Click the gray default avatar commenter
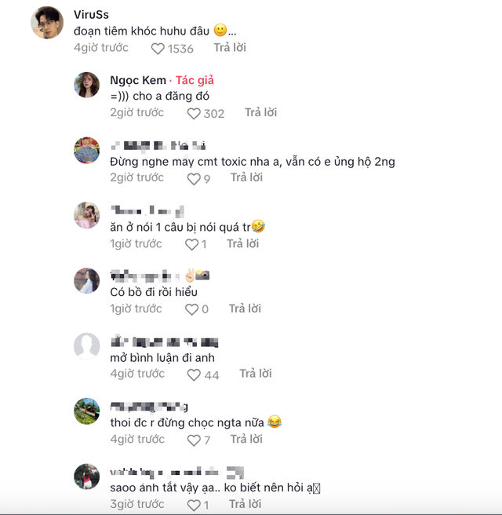502x515 pixels. coord(86,345)
